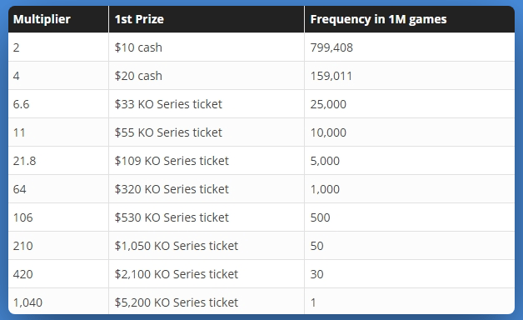
Task: Select the 799,408 frequency value
Action: 331,47
